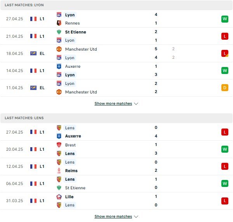Open the 06.04.25 Lens vs St Etienne row
The image size is (233, 222).
pyautogui.click(x=116, y=183)
